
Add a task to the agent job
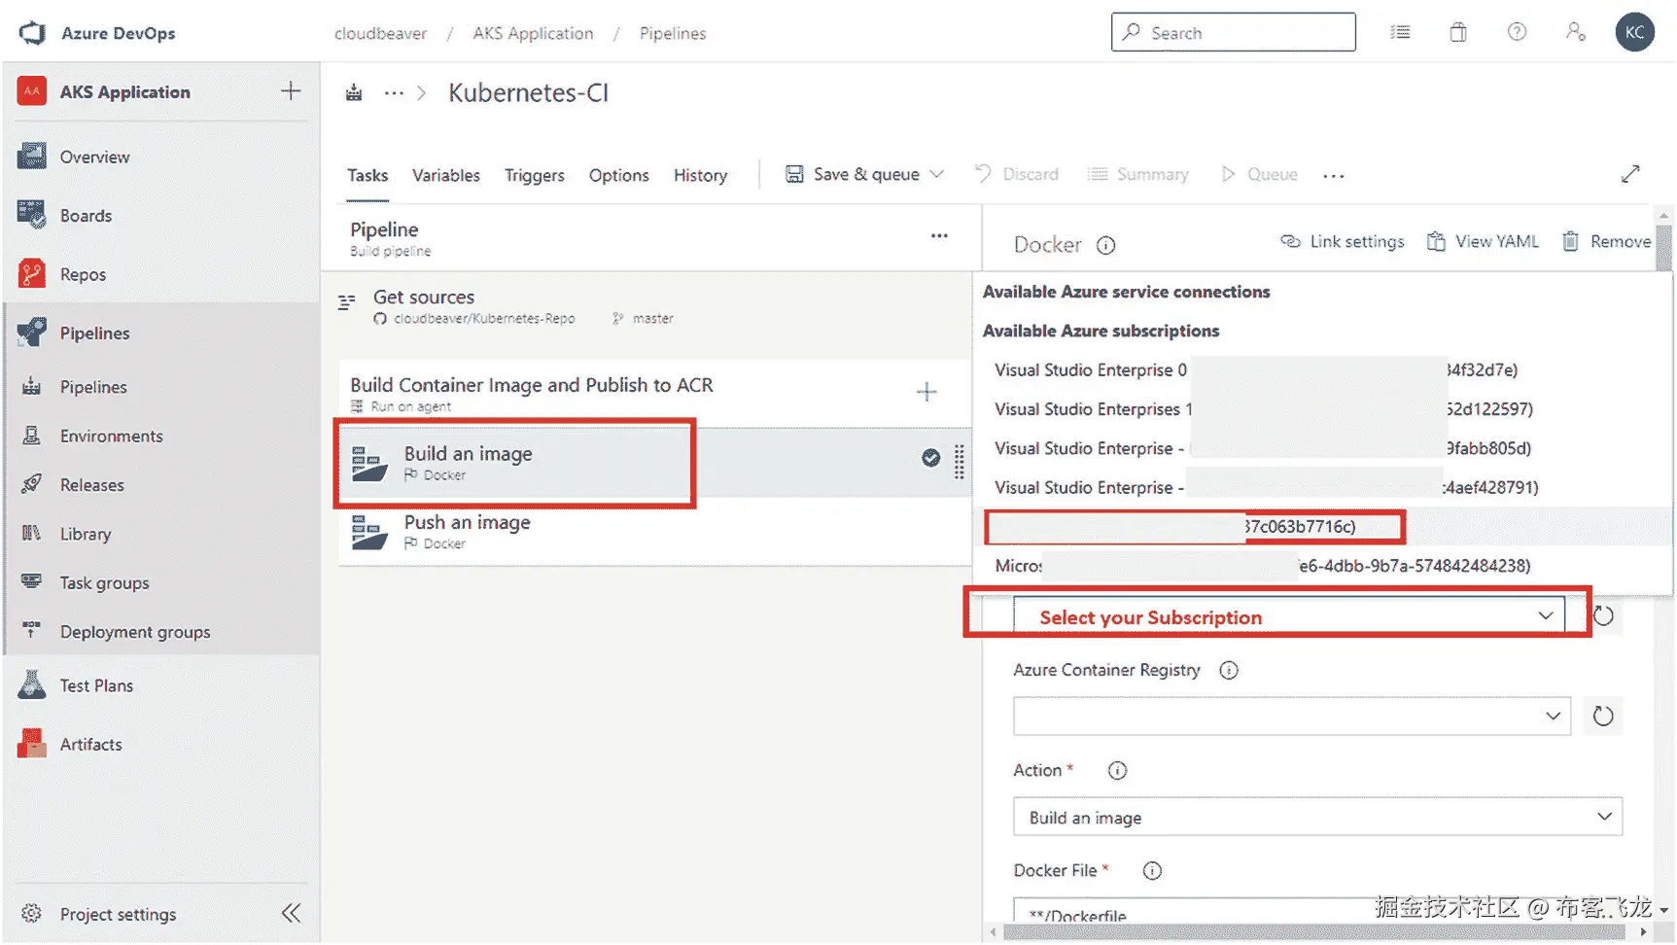926,392
